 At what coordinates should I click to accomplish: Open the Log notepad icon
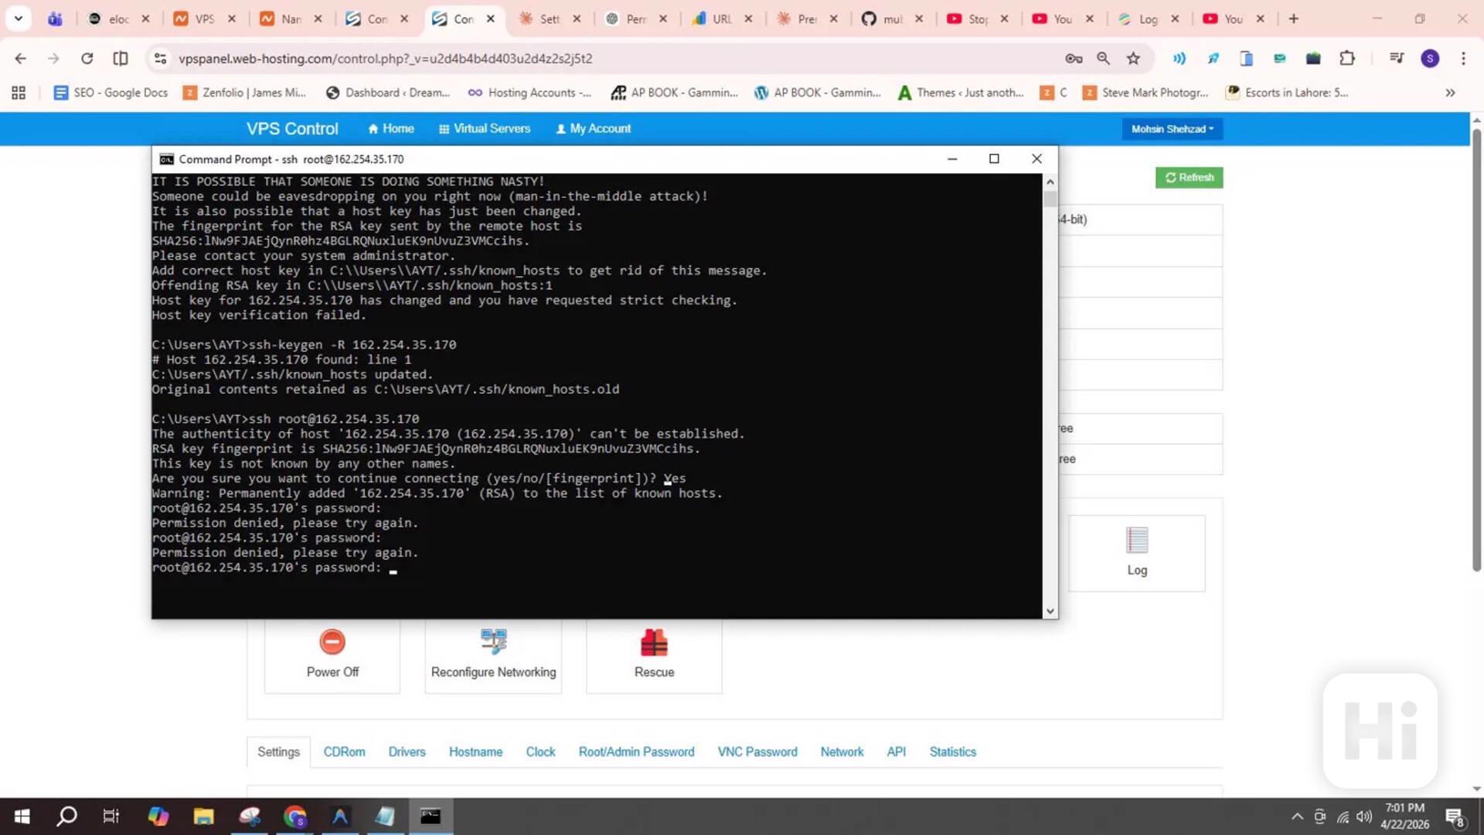click(x=1137, y=540)
